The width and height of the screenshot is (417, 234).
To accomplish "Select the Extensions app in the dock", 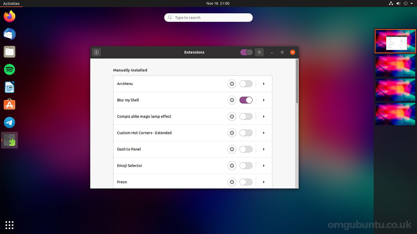I will 9,140.
